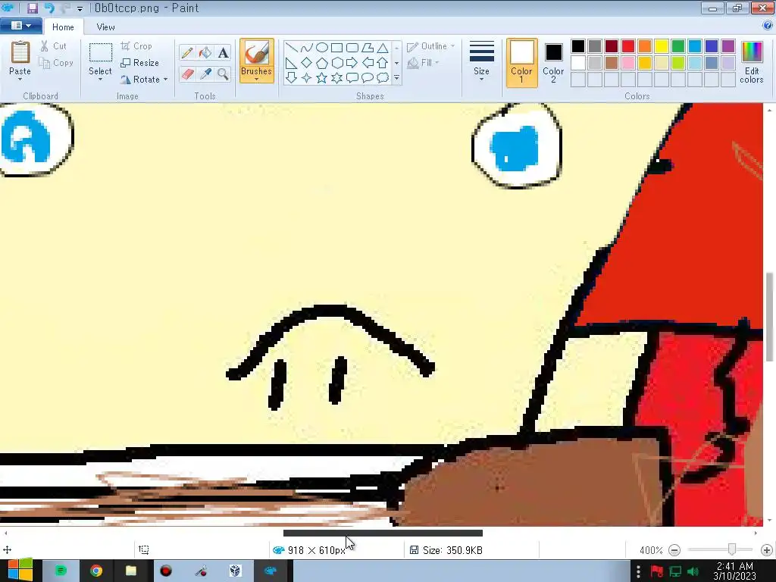Viewport: 776px width, 582px height.
Task: Choose the brown color swatch
Action: (x=612, y=63)
